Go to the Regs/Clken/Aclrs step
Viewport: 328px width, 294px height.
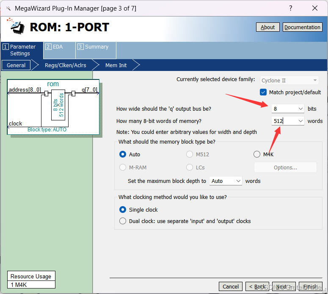click(x=66, y=65)
